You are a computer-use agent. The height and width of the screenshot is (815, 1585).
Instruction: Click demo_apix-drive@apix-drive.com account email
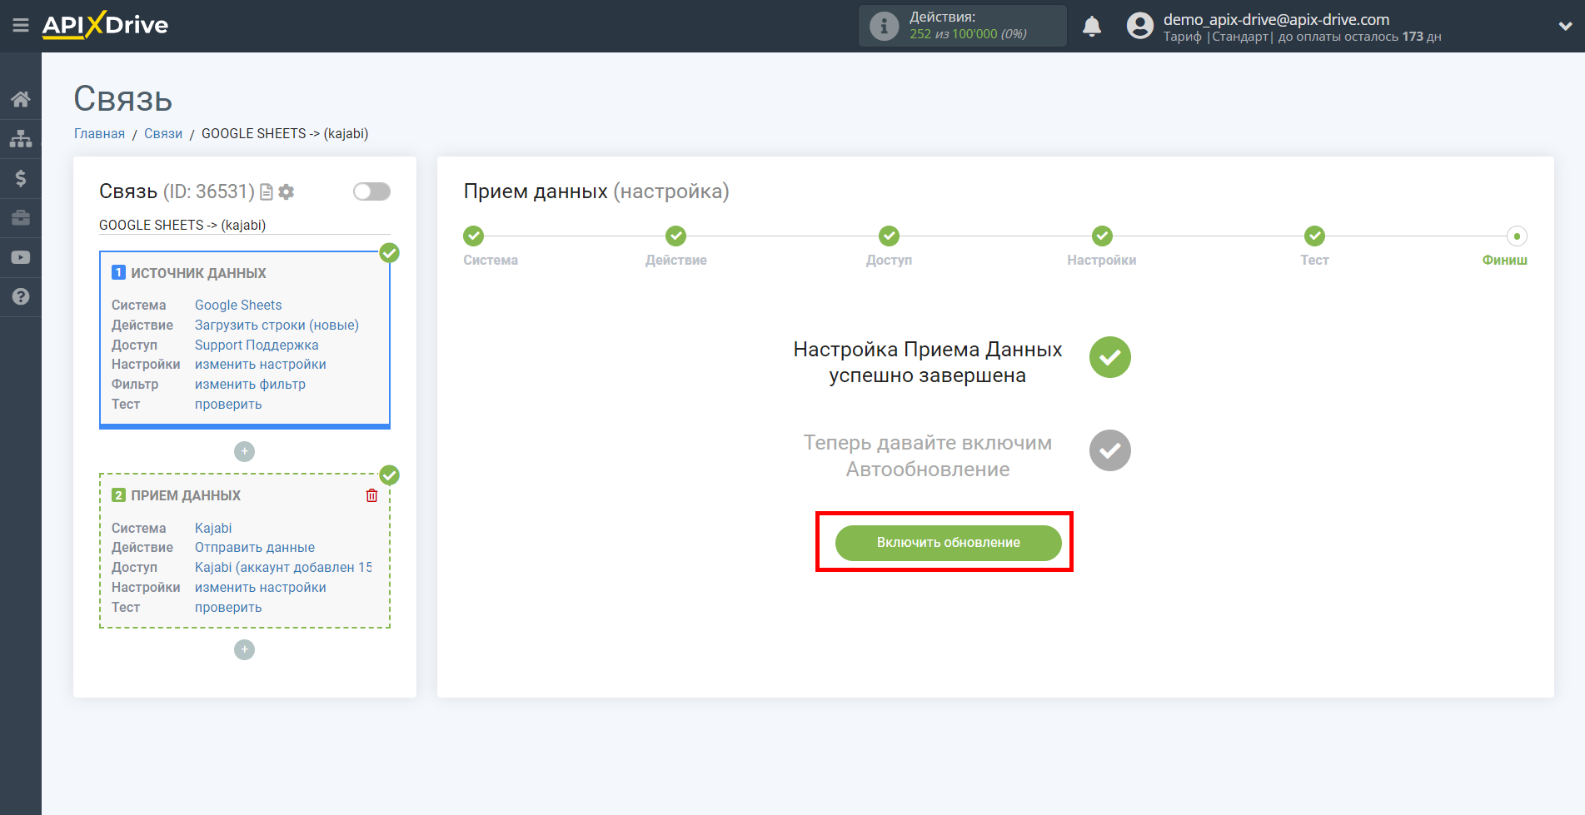pos(1276,19)
